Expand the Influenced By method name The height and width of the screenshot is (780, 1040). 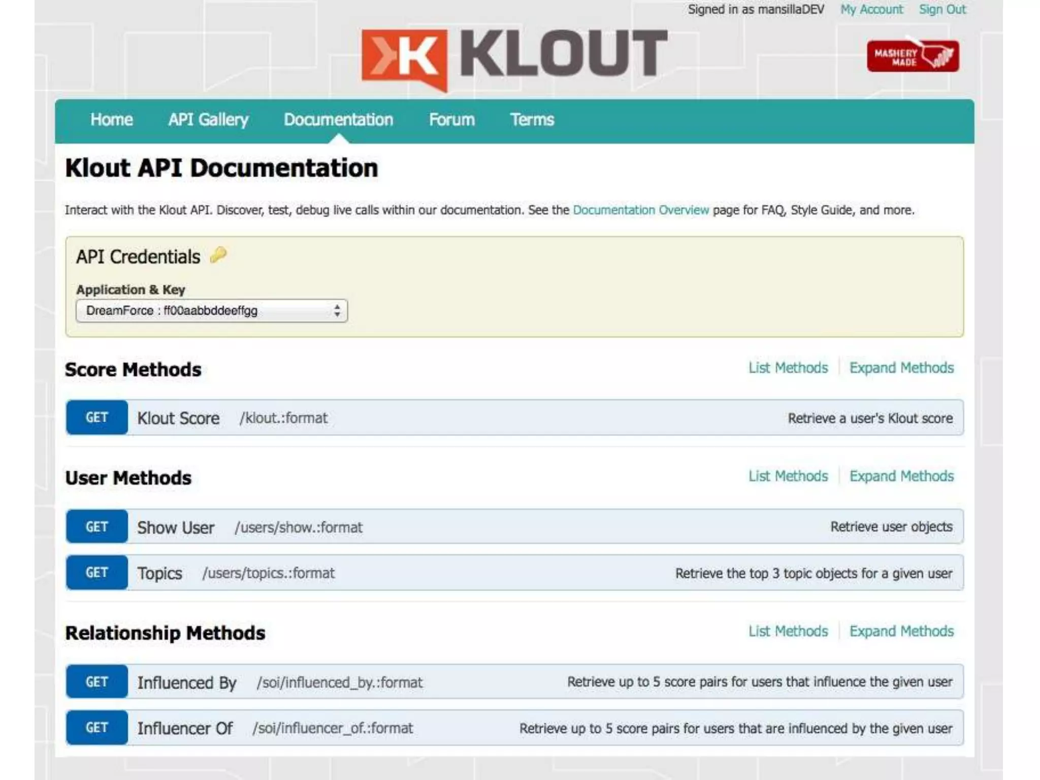[x=187, y=682]
